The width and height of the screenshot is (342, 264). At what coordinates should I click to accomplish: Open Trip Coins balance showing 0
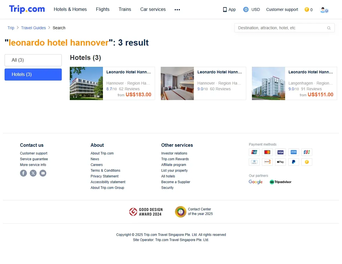click(309, 10)
